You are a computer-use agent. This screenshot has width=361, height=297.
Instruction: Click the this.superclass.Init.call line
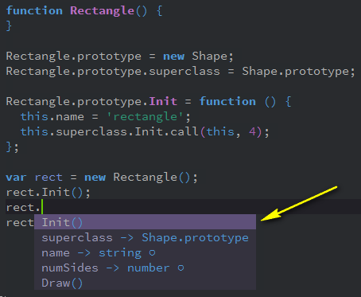point(145,131)
